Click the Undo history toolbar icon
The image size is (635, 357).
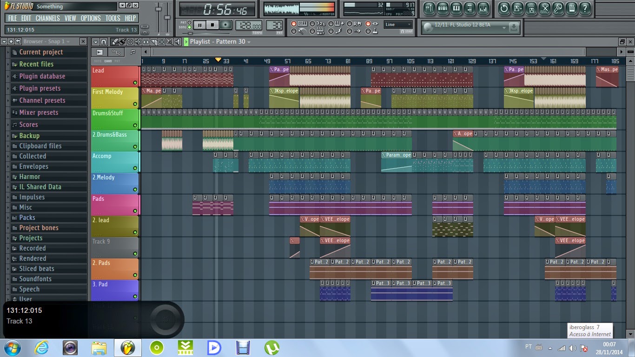tap(504, 8)
